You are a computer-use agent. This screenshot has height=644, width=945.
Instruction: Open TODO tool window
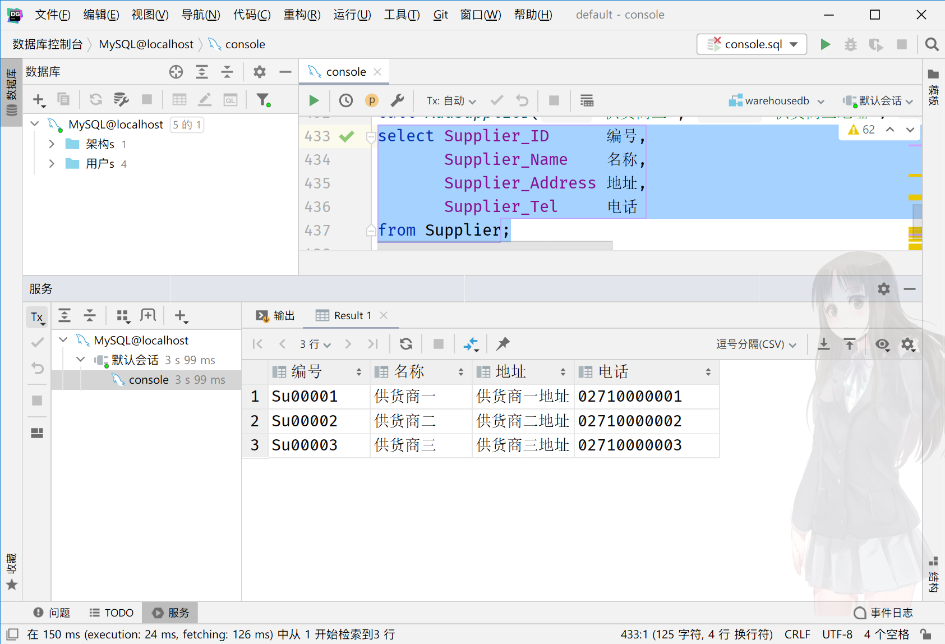tap(112, 613)
